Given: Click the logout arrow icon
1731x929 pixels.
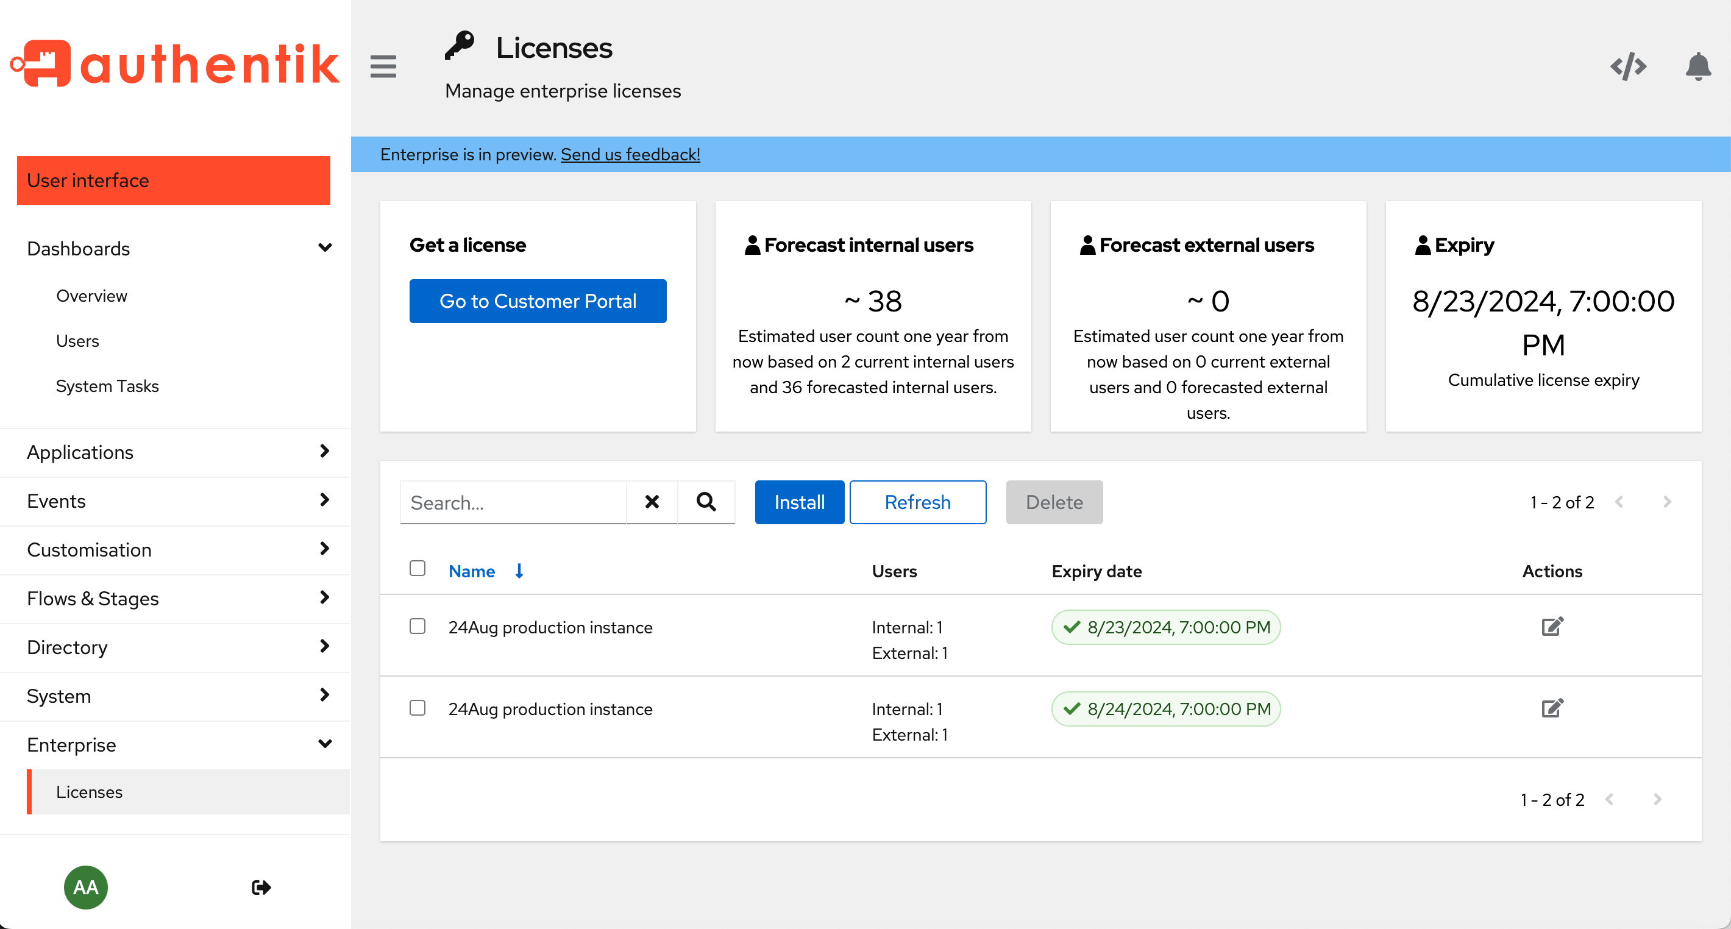Looking at the screenshot, I should tap(261, 888).
